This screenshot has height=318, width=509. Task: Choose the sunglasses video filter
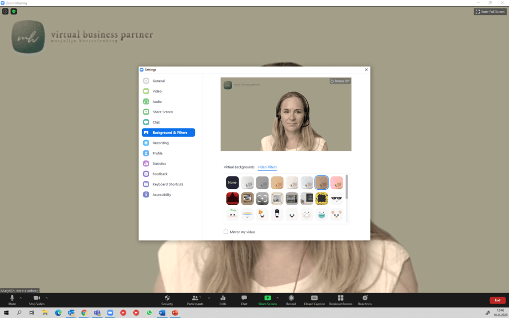(x=337, y=199)
